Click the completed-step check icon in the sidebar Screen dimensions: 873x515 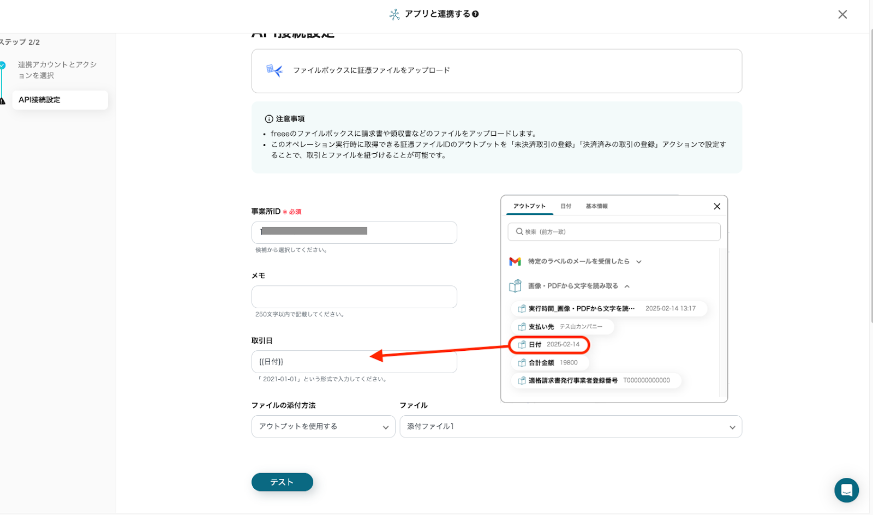pyautogui.click(x=2, y=65)
